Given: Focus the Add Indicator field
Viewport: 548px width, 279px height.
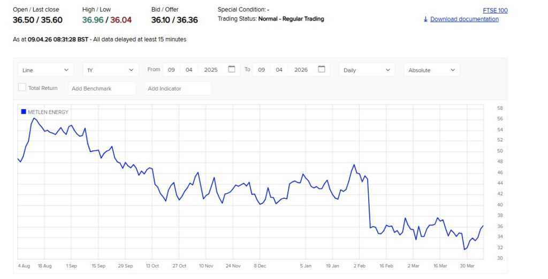Looking at the screenshot, I should point(178,88).
